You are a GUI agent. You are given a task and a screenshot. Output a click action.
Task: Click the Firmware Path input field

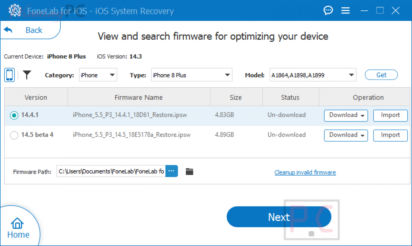coord(110,171)
